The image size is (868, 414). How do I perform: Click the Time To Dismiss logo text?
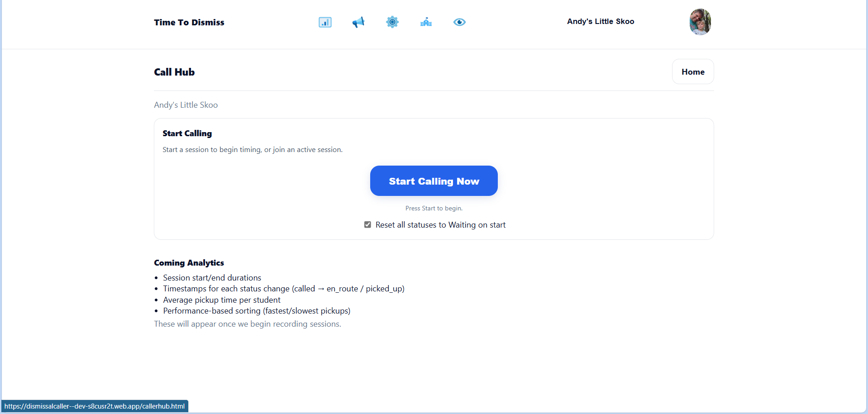click(189, 22)
